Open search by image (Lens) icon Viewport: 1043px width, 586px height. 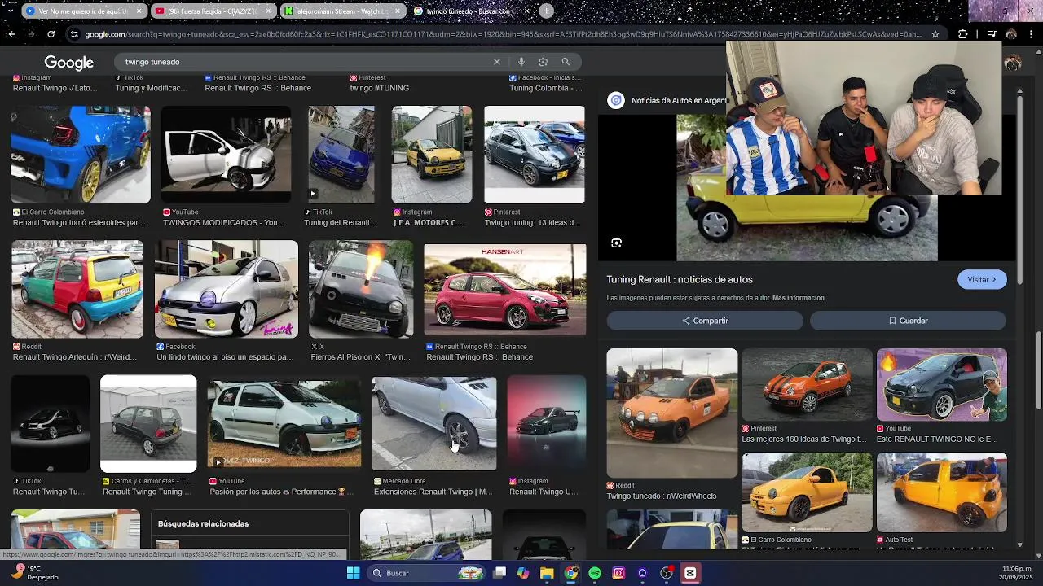543,62
